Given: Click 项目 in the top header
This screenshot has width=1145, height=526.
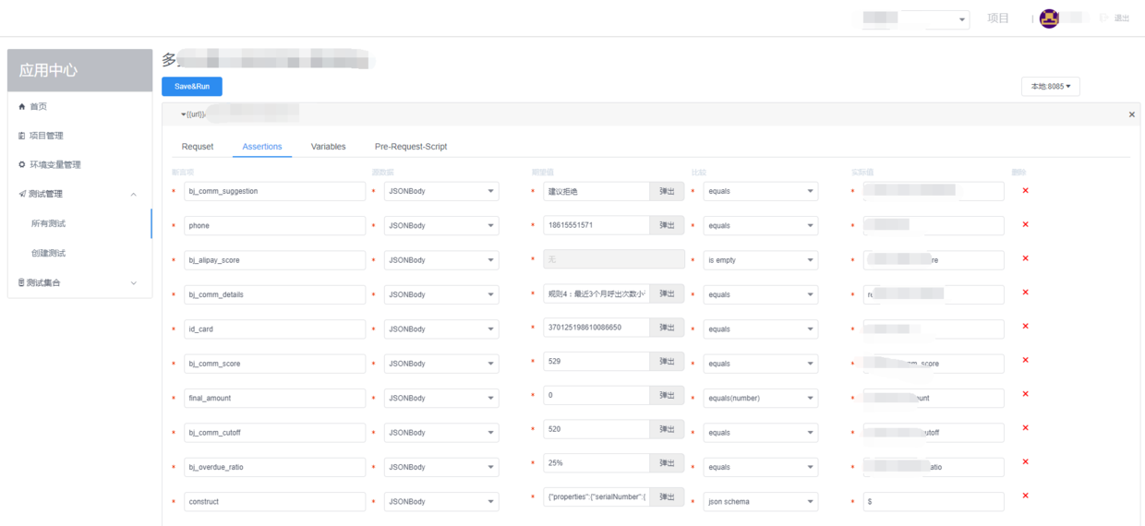Looking at the screenshot, I should tap(998, 18).
